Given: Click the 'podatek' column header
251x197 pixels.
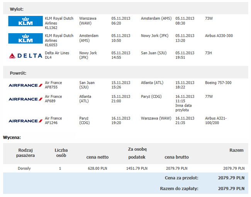Looking at the screenshot, I should point(137,157).
